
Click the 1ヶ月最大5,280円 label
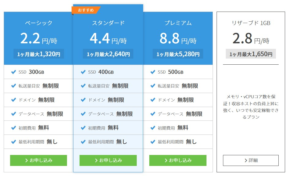coord(178,54)
